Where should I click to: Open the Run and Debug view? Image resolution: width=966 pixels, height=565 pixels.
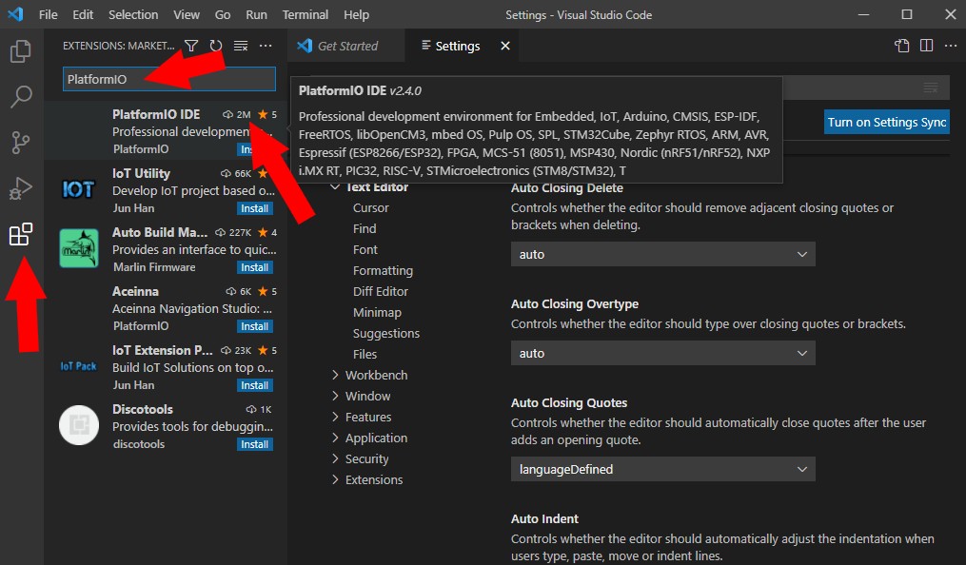[x=21, y=188]
